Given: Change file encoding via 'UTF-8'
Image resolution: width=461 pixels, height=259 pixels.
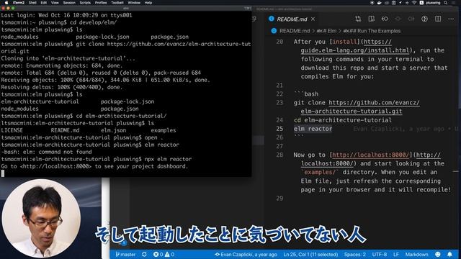Looking at the screenshot, I should (x=380, y=254).
